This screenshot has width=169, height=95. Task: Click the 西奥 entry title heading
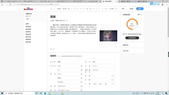coord(53,17)
